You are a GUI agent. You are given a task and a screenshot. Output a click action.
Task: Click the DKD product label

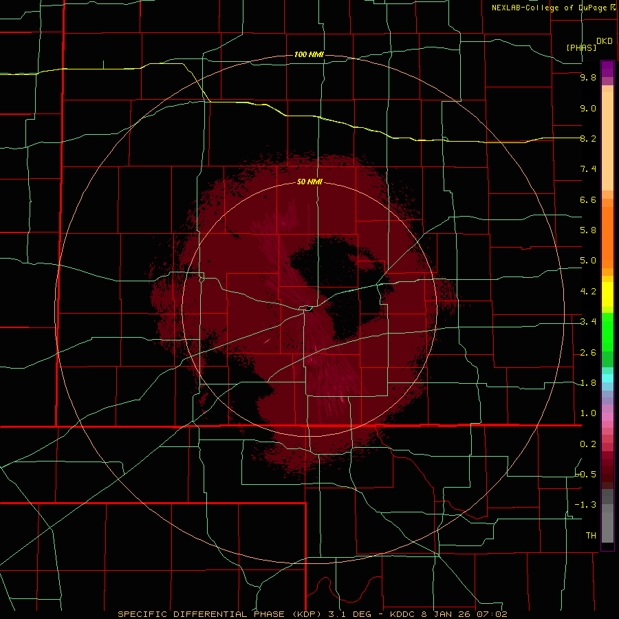(605, 41)
